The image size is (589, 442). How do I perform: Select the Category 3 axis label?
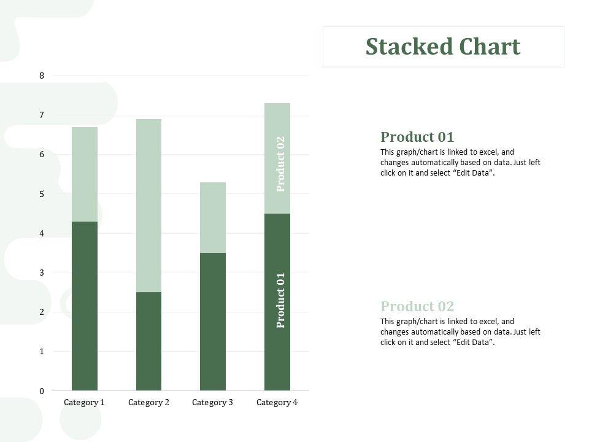(212, 403)
